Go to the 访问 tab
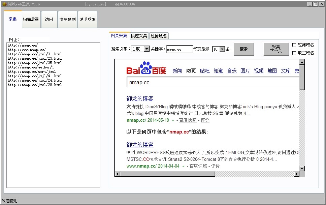Image resolution: width=326 pixels, height=205 pixels. (x=49, y=19)
